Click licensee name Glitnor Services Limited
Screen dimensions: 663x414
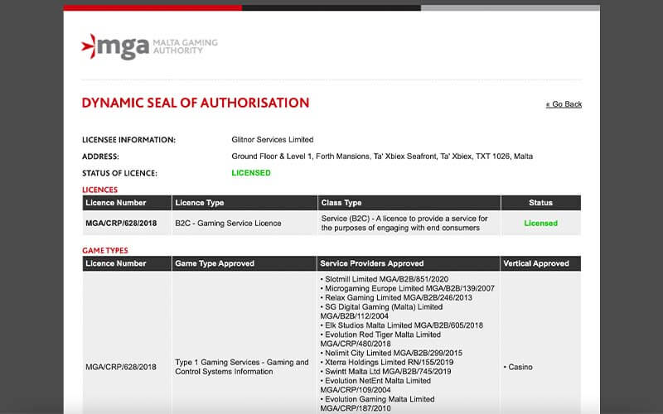[273, 139]
